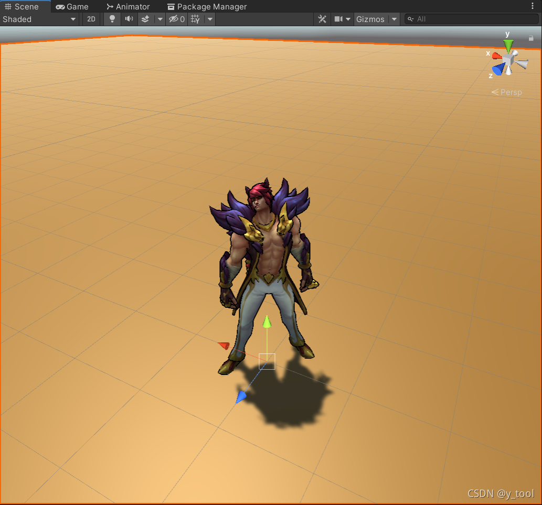Click the red X axis cone on orientation gizmo
The width and height of the screenshot is (542, 505).
click(x=496, y=56)
